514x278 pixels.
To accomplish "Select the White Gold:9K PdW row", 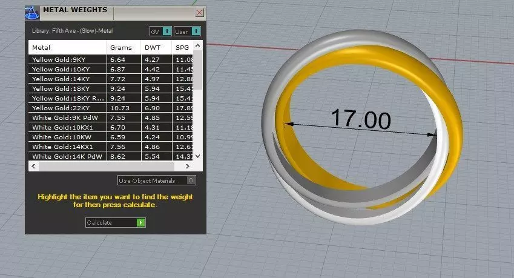I will coord(111,117).
